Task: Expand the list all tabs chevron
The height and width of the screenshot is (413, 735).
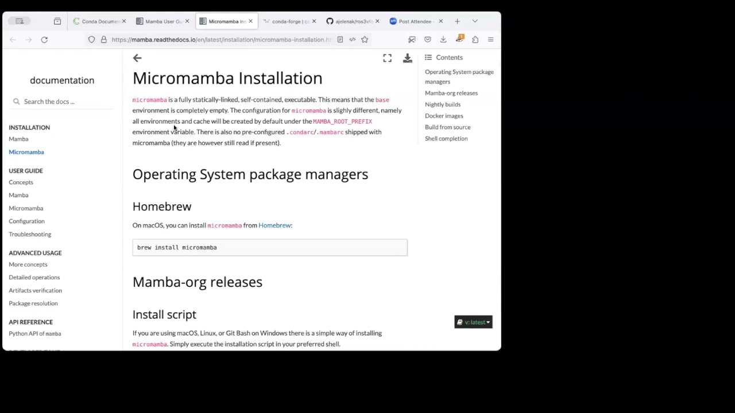Action: (x=475, y=21)
